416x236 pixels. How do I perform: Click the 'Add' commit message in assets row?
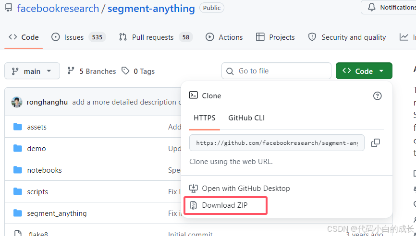(174, 127)
